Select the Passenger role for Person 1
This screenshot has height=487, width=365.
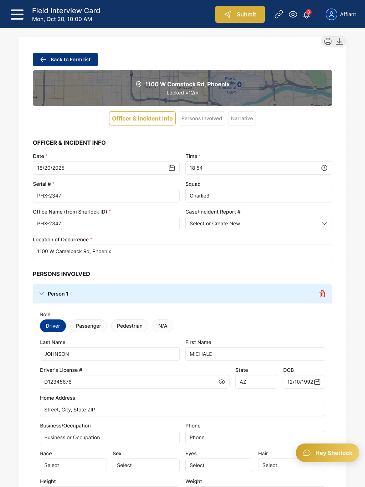click(88, 325)
